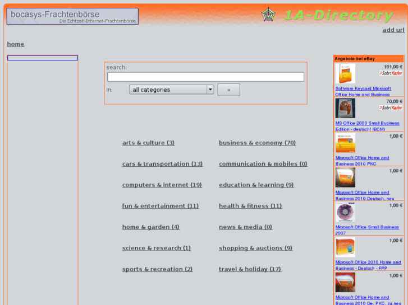This screenshot has width=408, height=305.
Task: Open news & media (0) category
Action: [245, 227]
